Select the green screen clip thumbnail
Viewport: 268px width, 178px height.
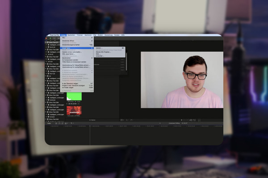pyautogui.click(x=74, y=97)
